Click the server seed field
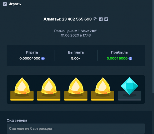This screenshot has width=154, height=134. coord(76,128)
